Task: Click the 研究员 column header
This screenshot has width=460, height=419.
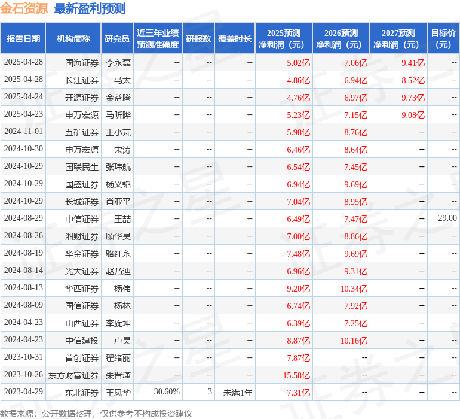Action: click(117, 39)
